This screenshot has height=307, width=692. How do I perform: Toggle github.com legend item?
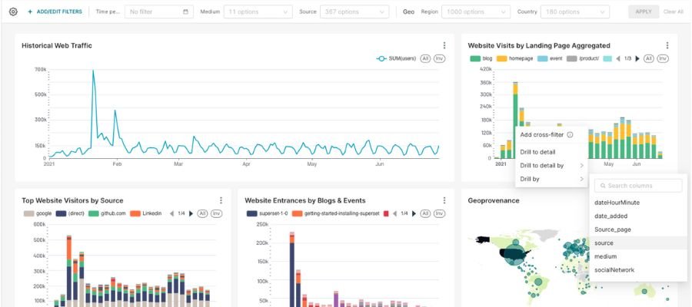(107, 213)
